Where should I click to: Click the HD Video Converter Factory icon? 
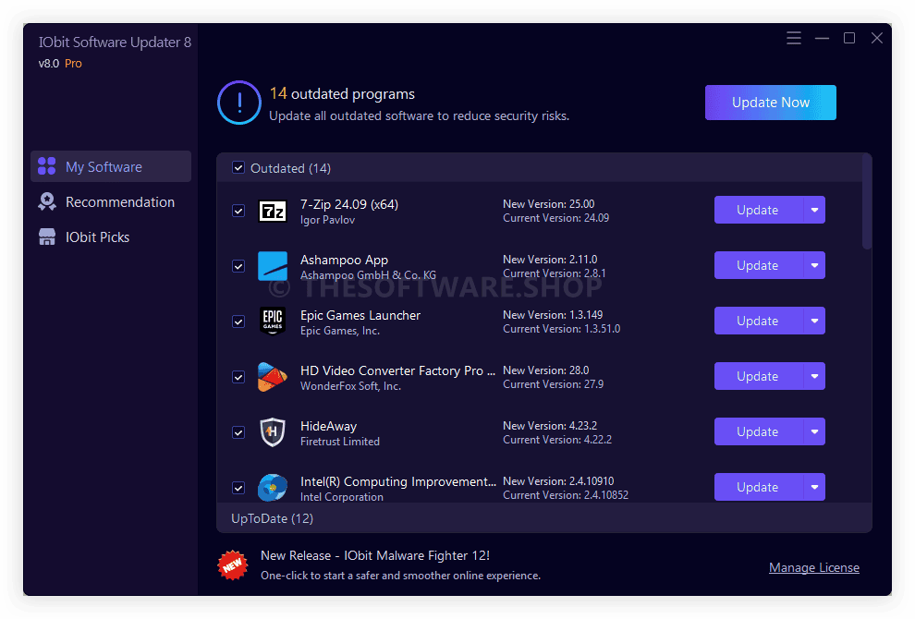[x=273, y=377]
